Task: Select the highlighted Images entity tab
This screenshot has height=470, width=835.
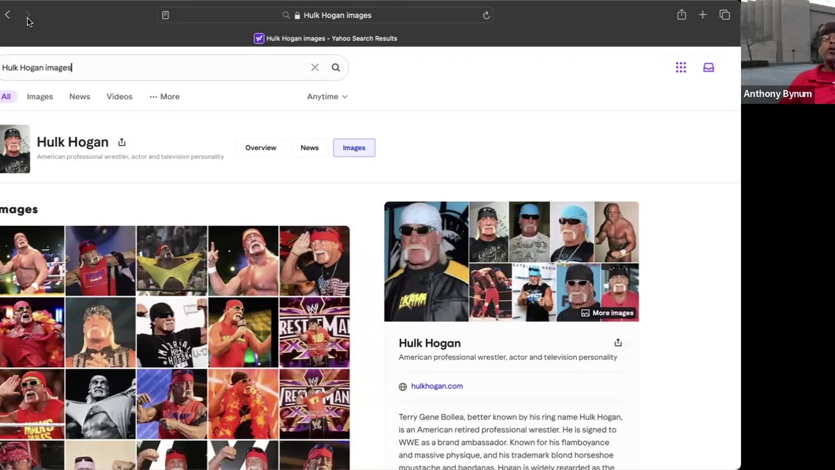Action: pos(354,148)
